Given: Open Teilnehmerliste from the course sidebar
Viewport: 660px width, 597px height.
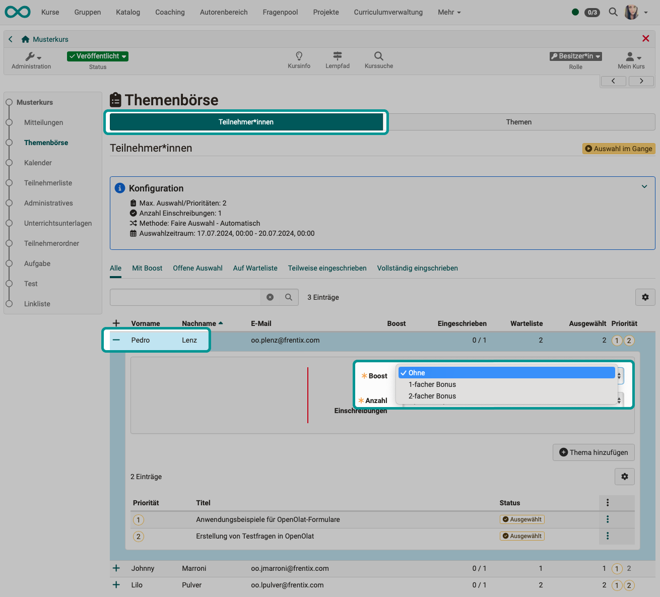Looking at the screenshot, I should click(x=48, y=182).
